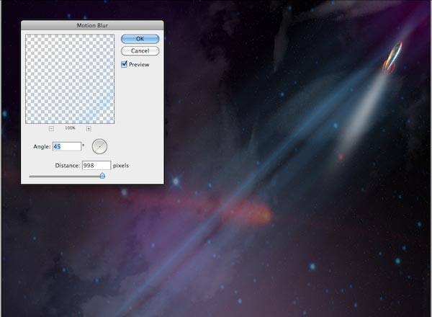Click the Distance slider handle

[102, 175]
